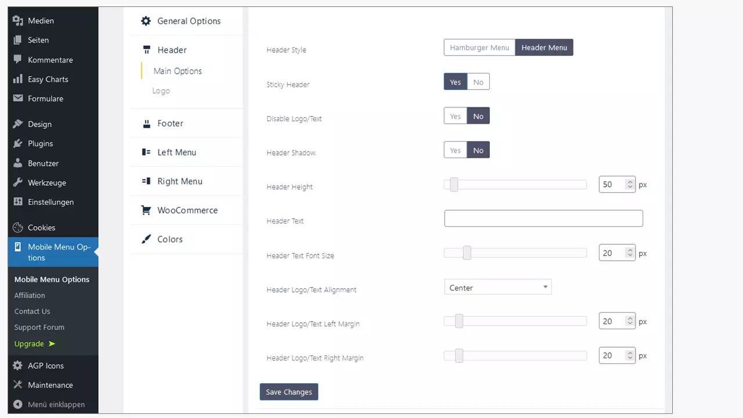Screen dimensions: 743x418
Task: Click the Easy Charts bar chart icon
Action: pyautogui.click(x=18, y=79)
